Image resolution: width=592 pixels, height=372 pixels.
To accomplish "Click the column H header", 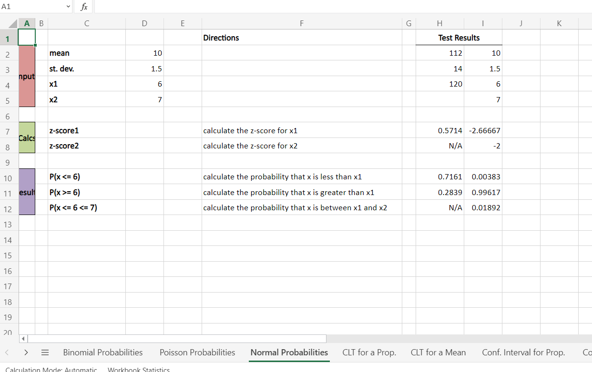I will [439, 23].
